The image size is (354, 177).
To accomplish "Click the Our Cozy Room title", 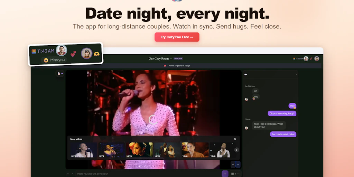I will 158,59.
